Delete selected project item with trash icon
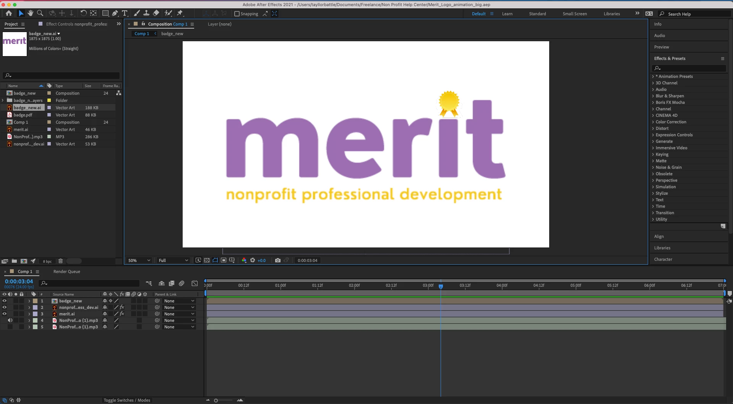Viewport: 733px width, 404px height. click(x=60, y=261)
